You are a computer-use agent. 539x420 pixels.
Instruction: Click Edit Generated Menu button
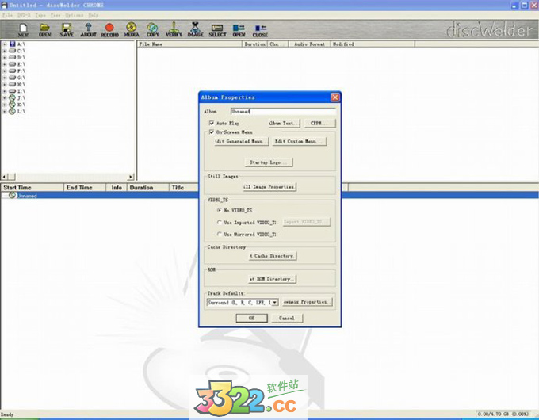coord(241,141)
